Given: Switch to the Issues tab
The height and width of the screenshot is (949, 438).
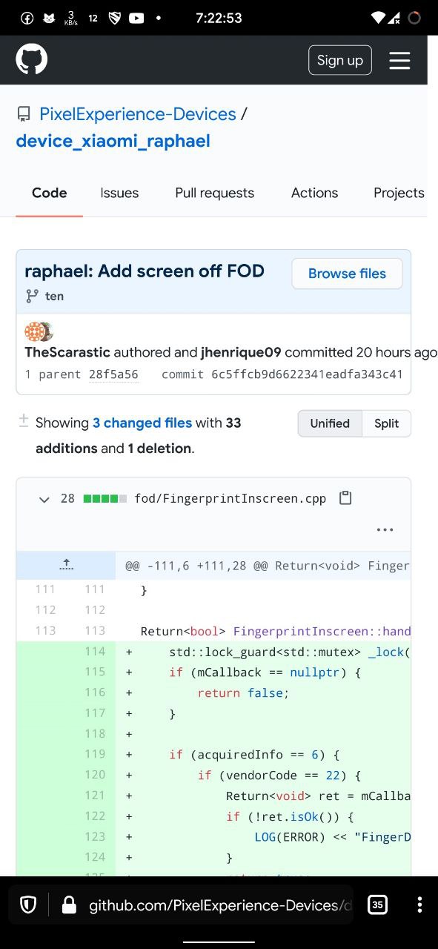Looking at the screenshot, I should click(x=119, y=193).
